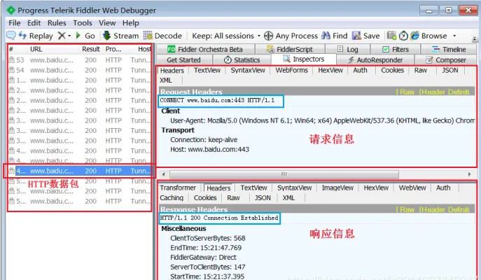The width and height of the screenshot is (481, 280).
Task: Click the Find binoculars button
Action: tap(334, 36)
